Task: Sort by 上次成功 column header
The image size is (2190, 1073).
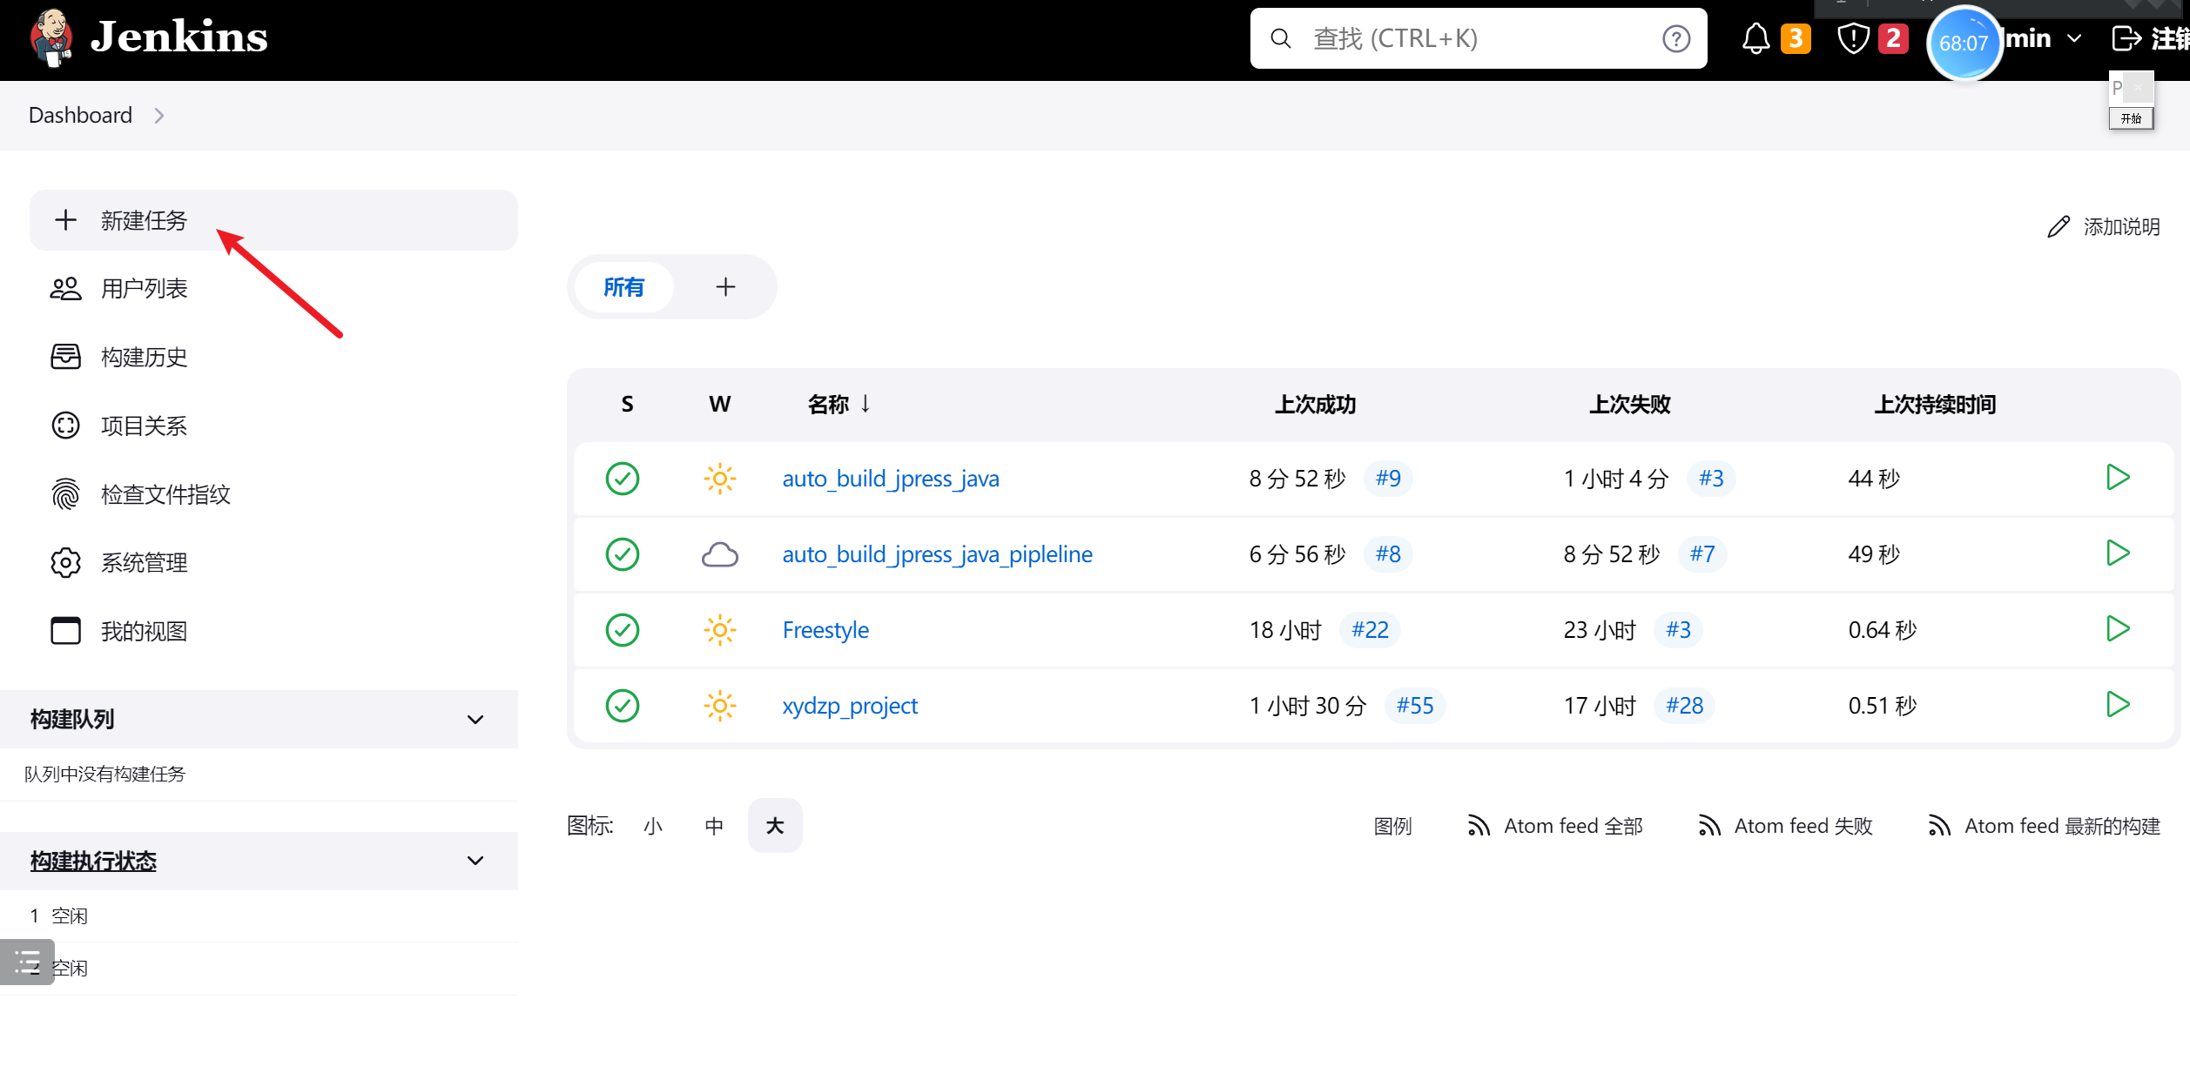Action: (x=1315, y=405)
